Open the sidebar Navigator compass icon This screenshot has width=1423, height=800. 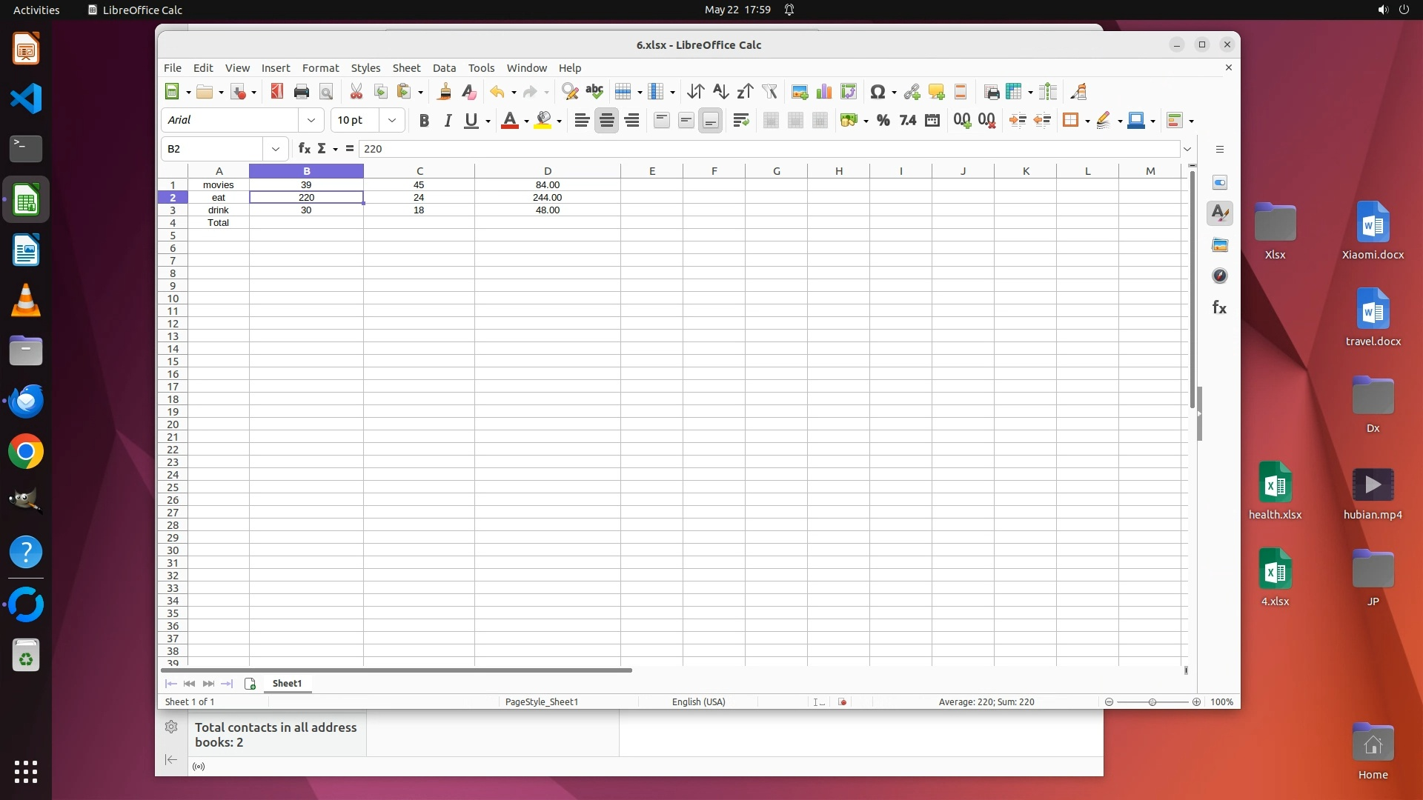pyautogui.click(x=1220, y=276)
